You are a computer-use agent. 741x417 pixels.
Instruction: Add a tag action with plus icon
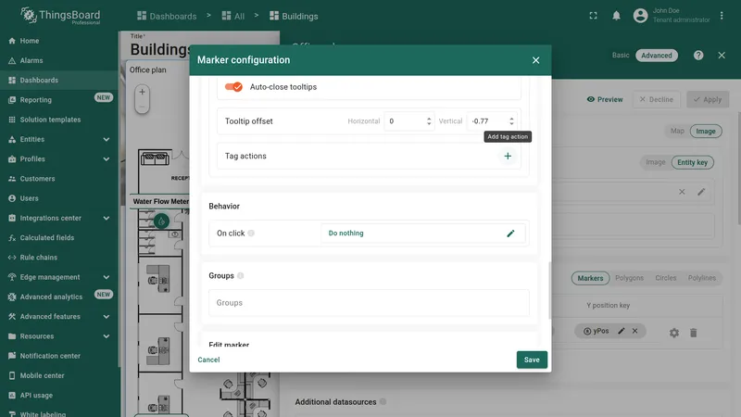coord(508,156)
